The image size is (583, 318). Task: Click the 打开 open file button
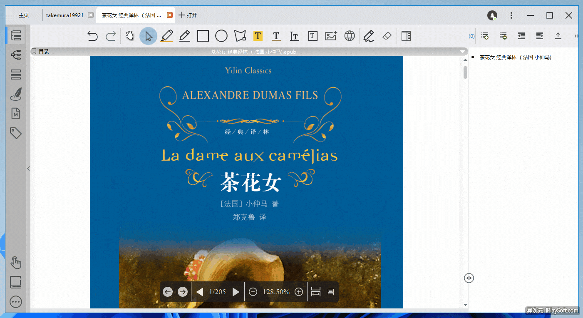click(x=188, y=15)
